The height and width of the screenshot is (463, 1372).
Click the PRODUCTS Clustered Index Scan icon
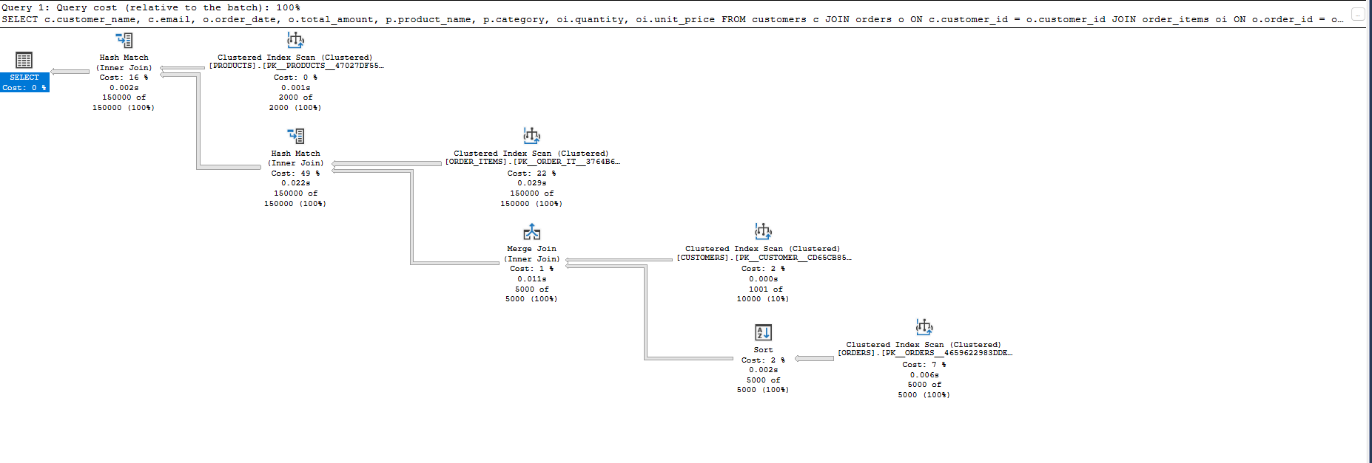(x=295, y=40)
